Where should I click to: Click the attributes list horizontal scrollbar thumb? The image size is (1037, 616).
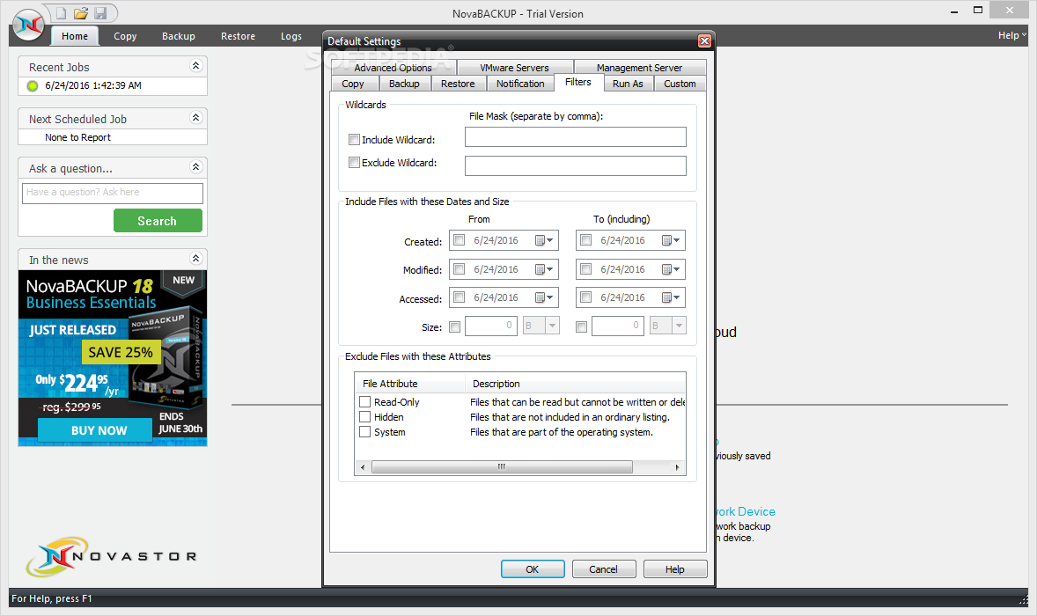pos(502,467)
